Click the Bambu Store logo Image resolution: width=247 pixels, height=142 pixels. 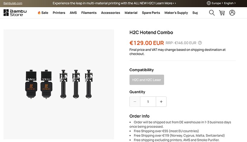tap(15, 13)
